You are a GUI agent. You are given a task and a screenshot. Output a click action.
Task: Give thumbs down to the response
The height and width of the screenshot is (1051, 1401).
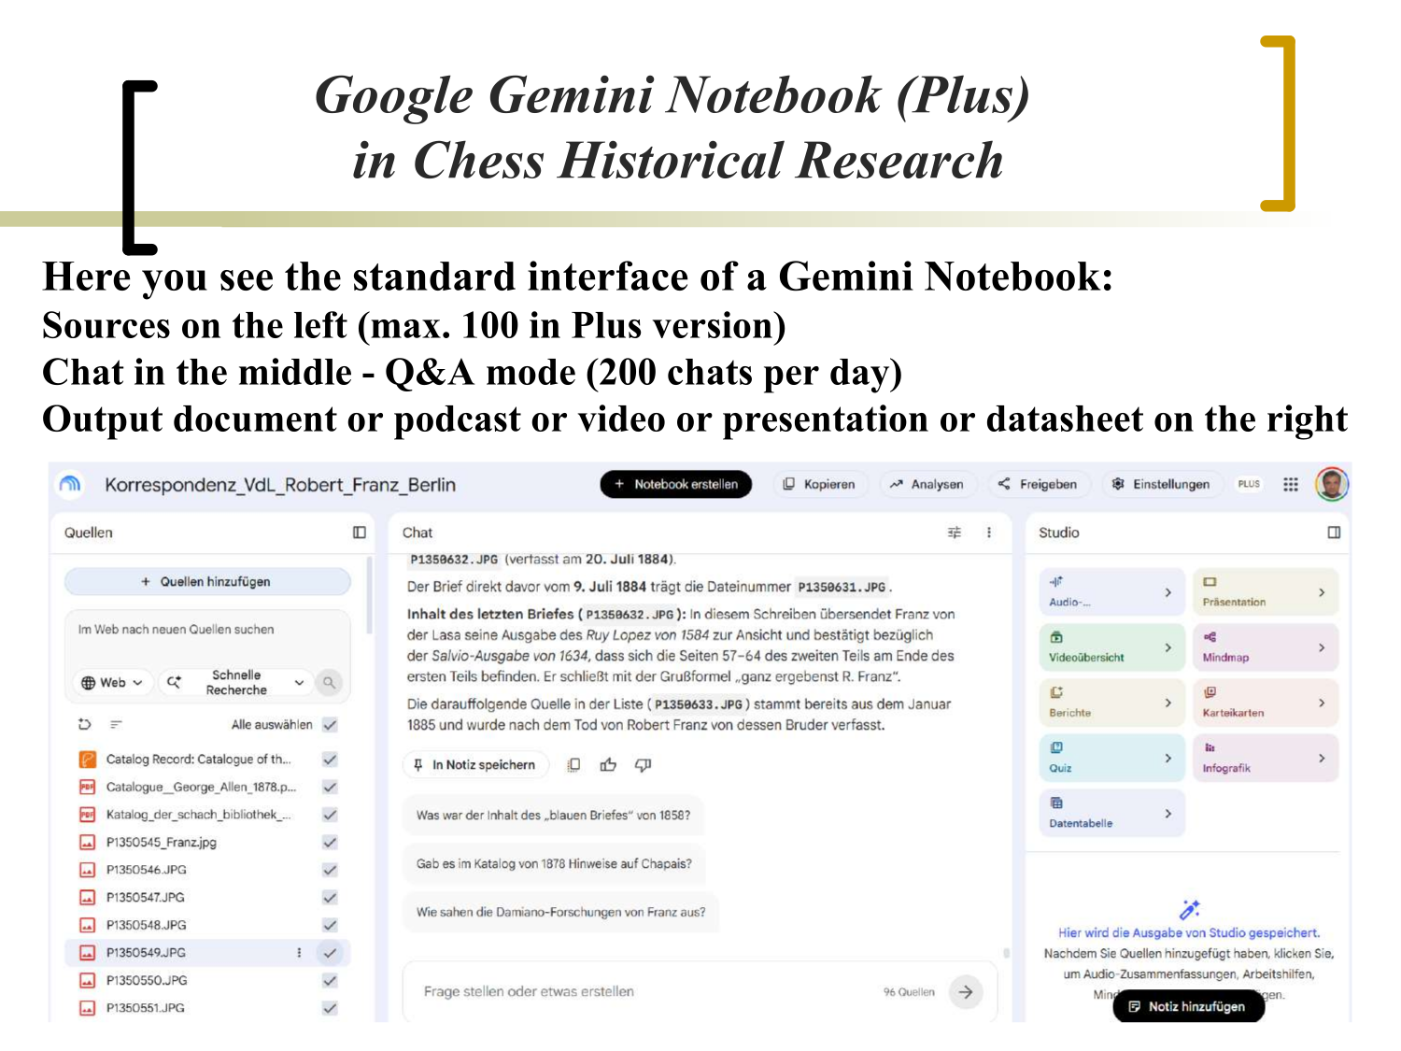643,765
